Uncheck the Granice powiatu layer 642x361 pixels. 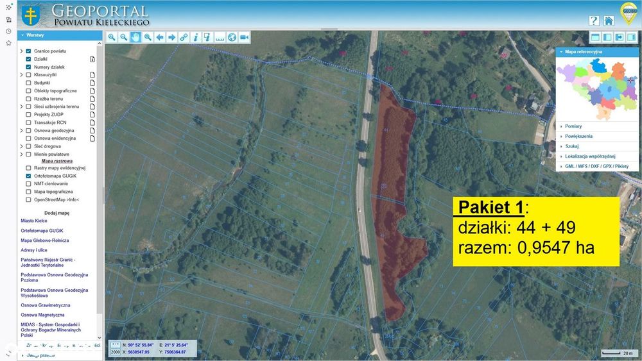pyautogui.click(x=28, y=51)
